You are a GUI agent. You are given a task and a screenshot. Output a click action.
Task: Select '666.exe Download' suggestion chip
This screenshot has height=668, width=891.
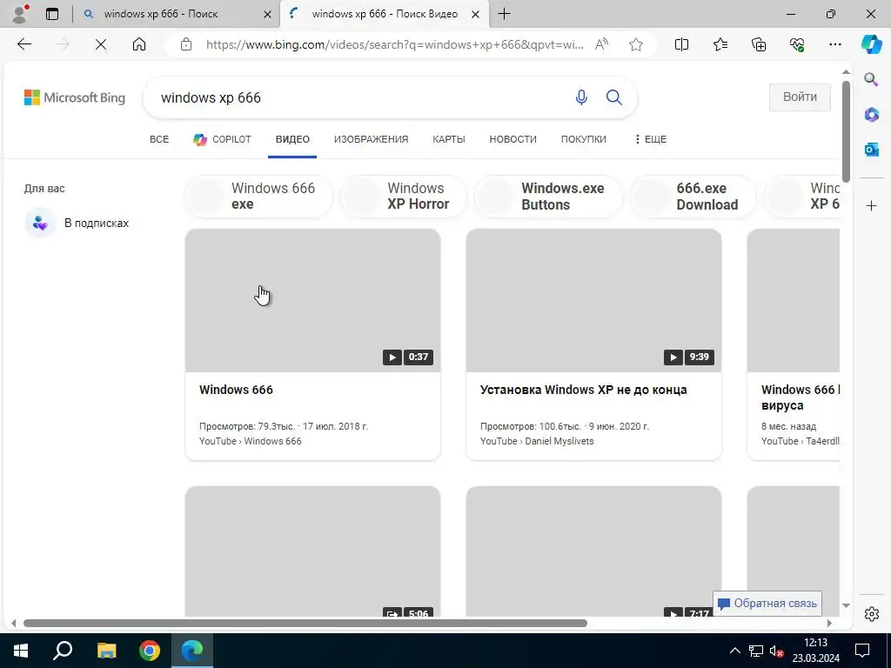[693, 197]
